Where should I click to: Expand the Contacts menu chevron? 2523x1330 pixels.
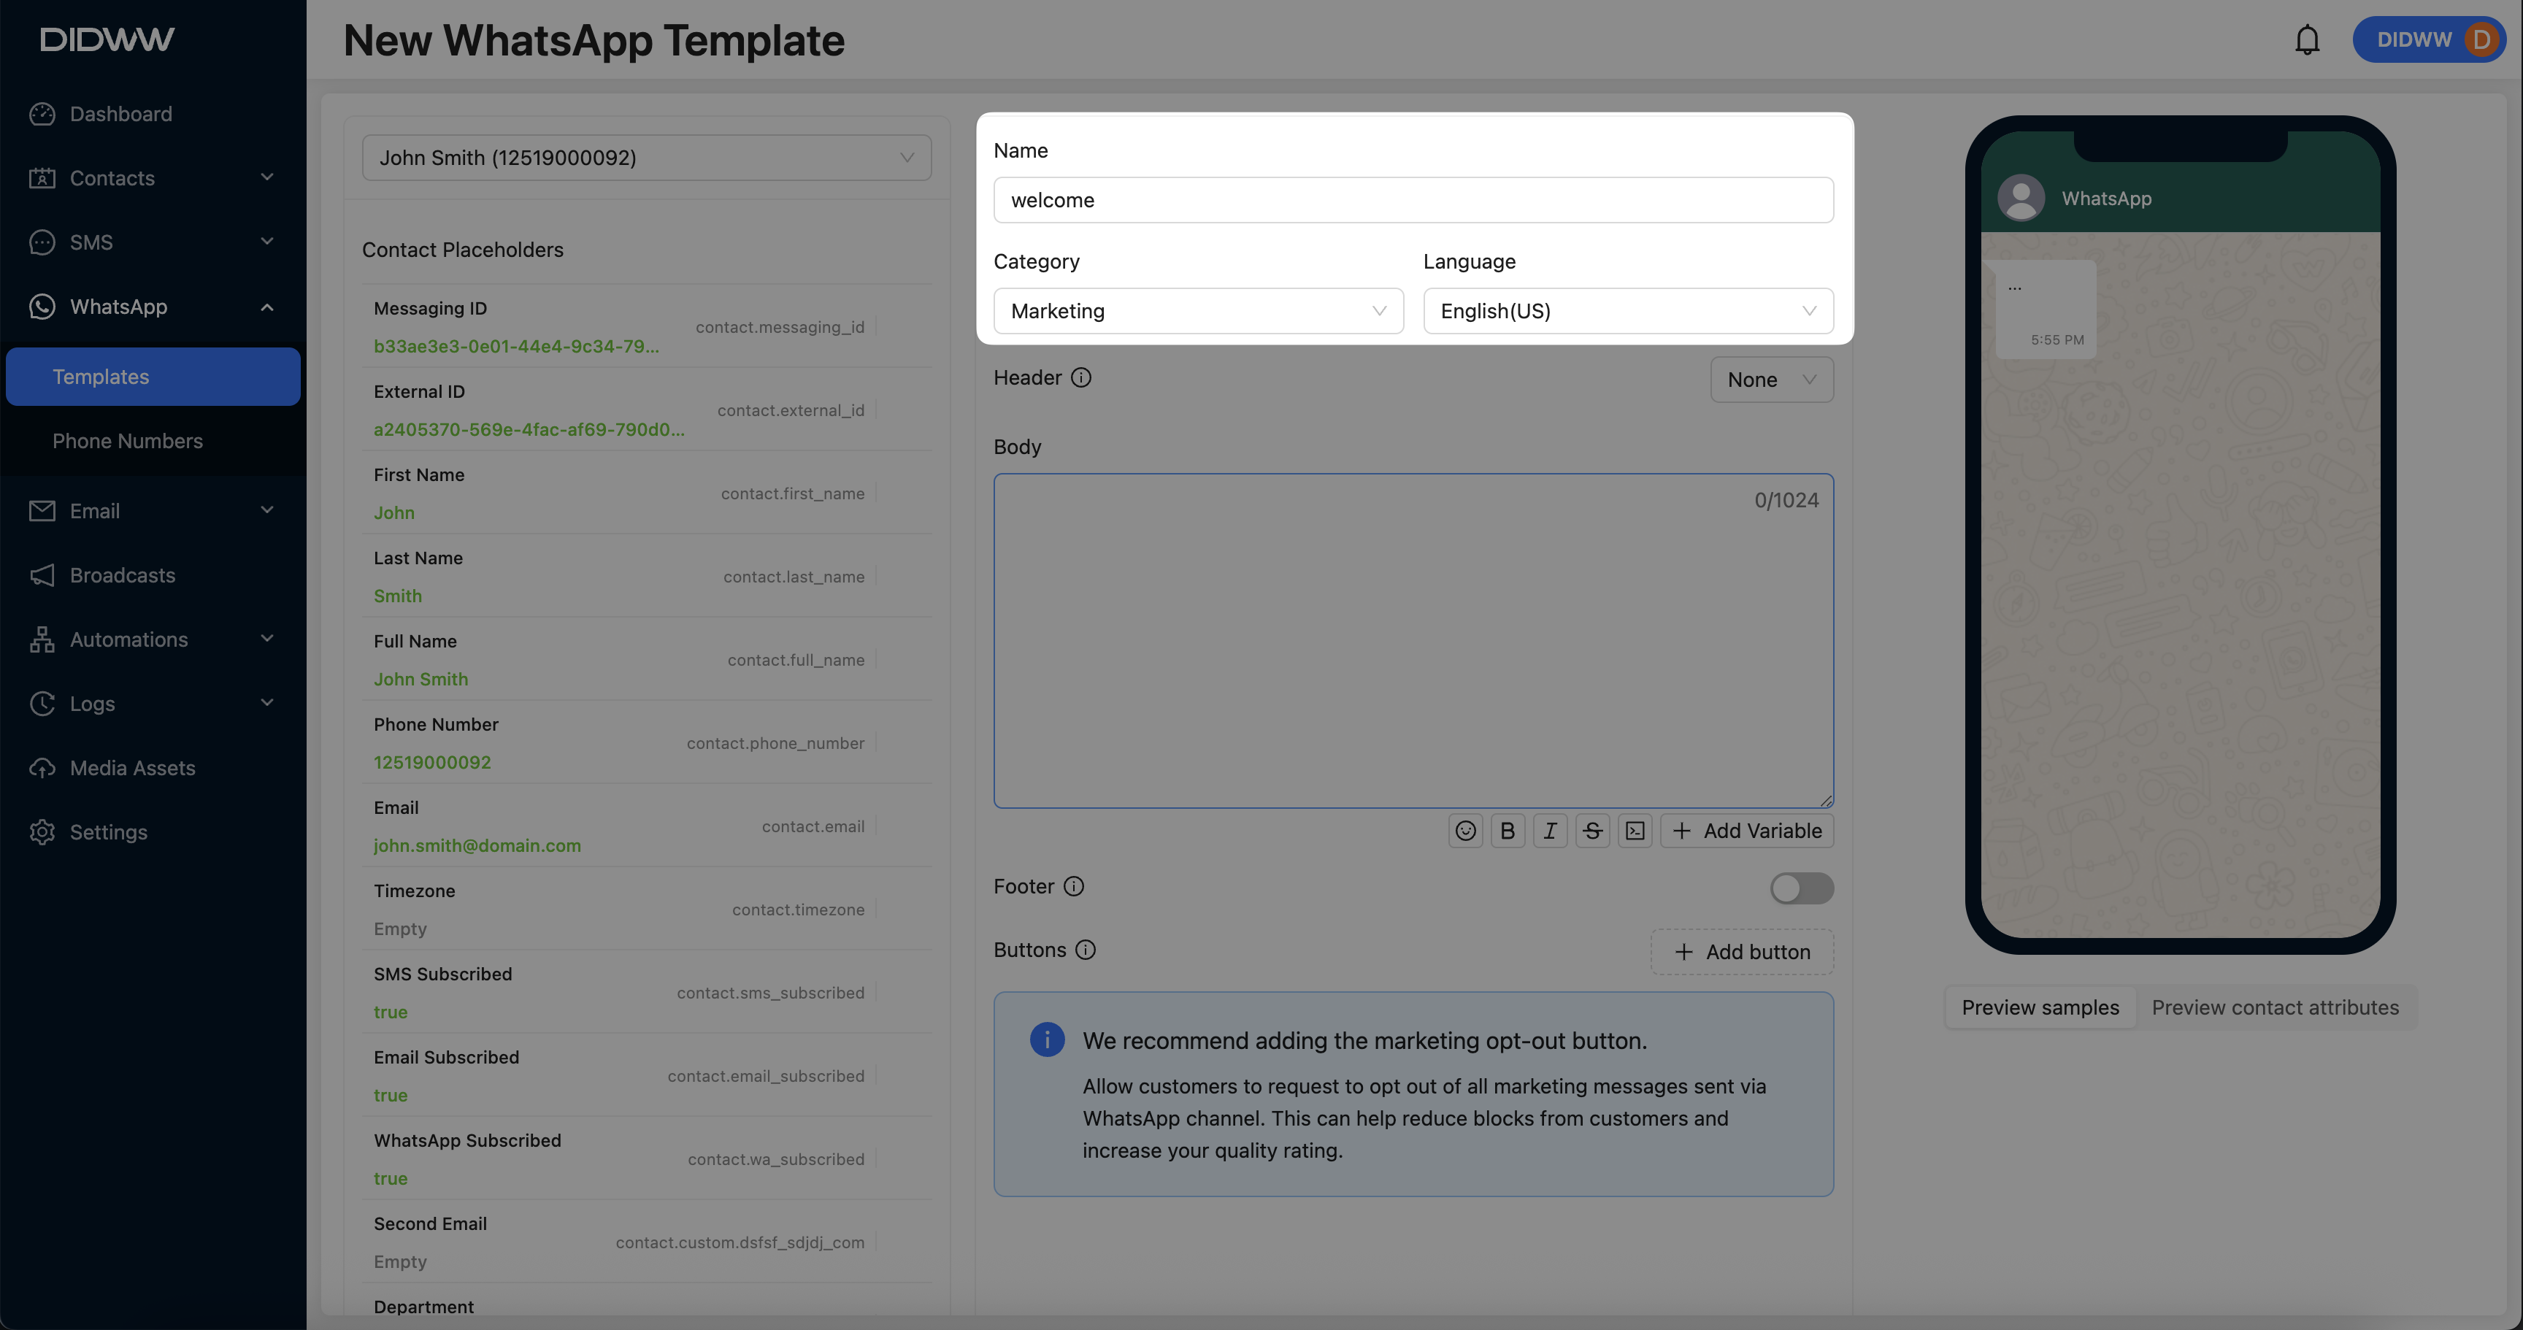point(267,177)
